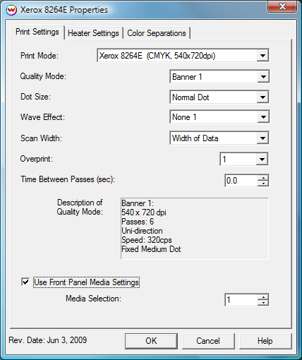Click the 'Dot Size:' label
302x360 pixels.
[x=35, y=97]
